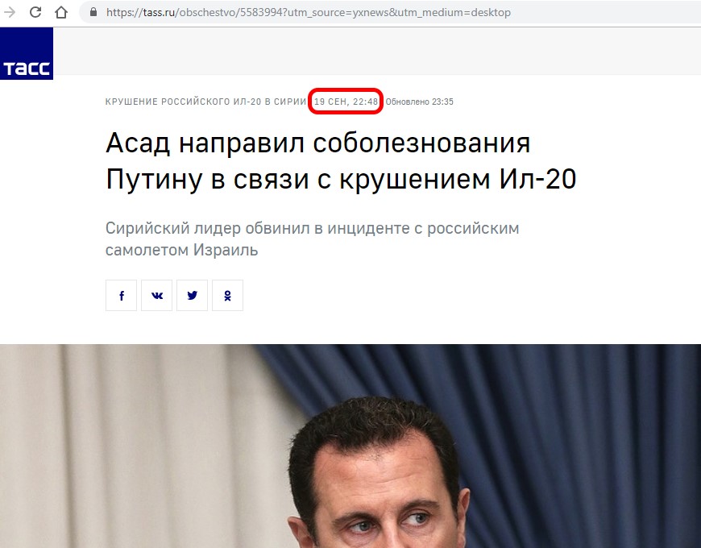Click the article headline about Асад
This screenshot has height=548, width=701.
tap(341, 161)
